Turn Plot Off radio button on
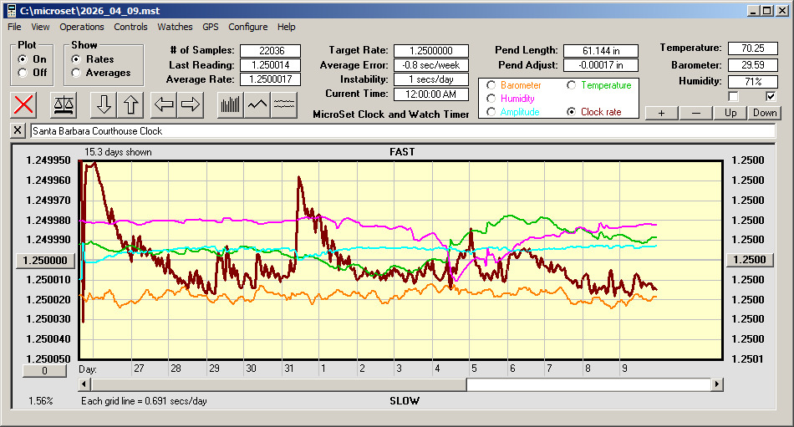The image size is (794, 427). click(23, 73)
